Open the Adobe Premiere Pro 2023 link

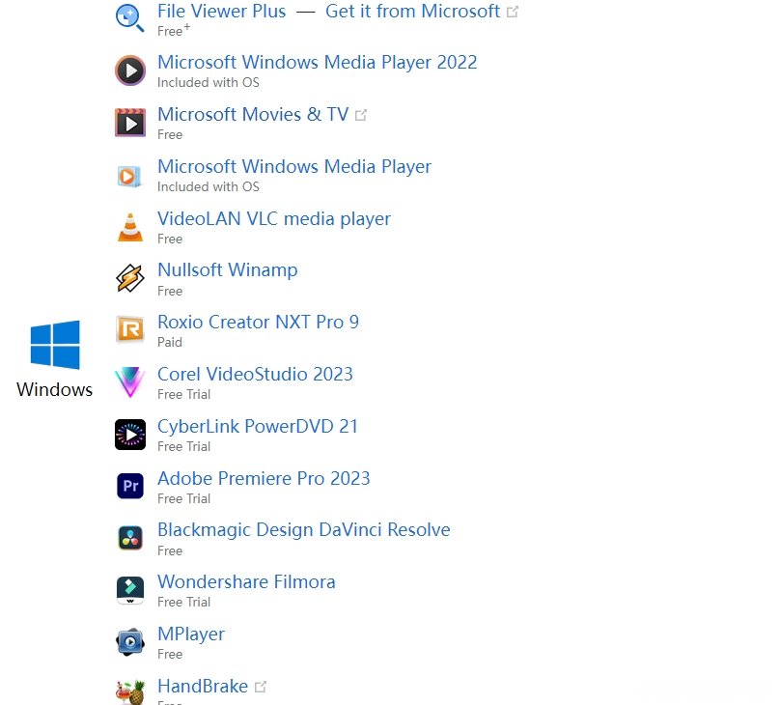click(x=264, y=479)
